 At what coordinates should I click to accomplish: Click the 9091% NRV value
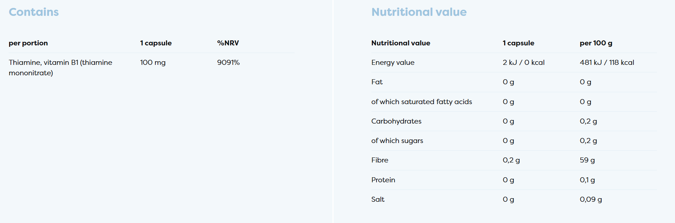pos(228,62)
